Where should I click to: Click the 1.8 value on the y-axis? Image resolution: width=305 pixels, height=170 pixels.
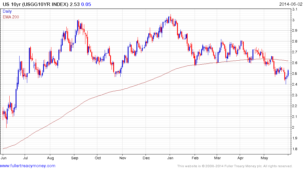click(x=295, y=149)
